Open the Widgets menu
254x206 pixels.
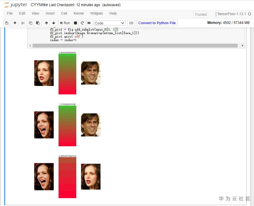pyautogui.click(x=96, y=13)
